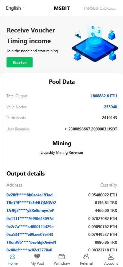
Task: Open My Pool diamond icon
Action: click(37, 256)
